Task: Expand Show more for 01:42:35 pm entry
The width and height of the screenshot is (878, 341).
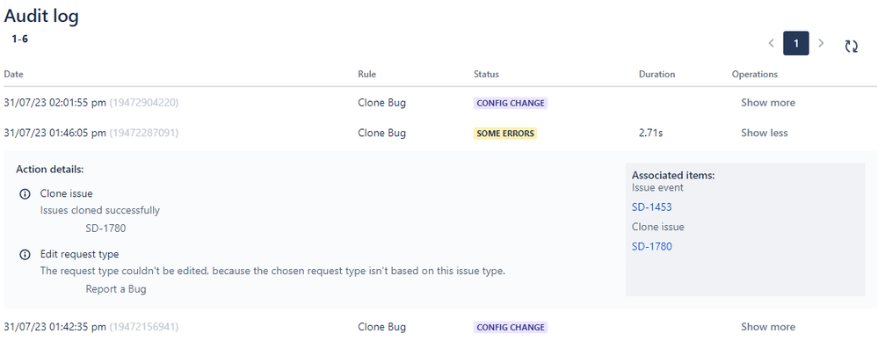Action: click(767, 326)
